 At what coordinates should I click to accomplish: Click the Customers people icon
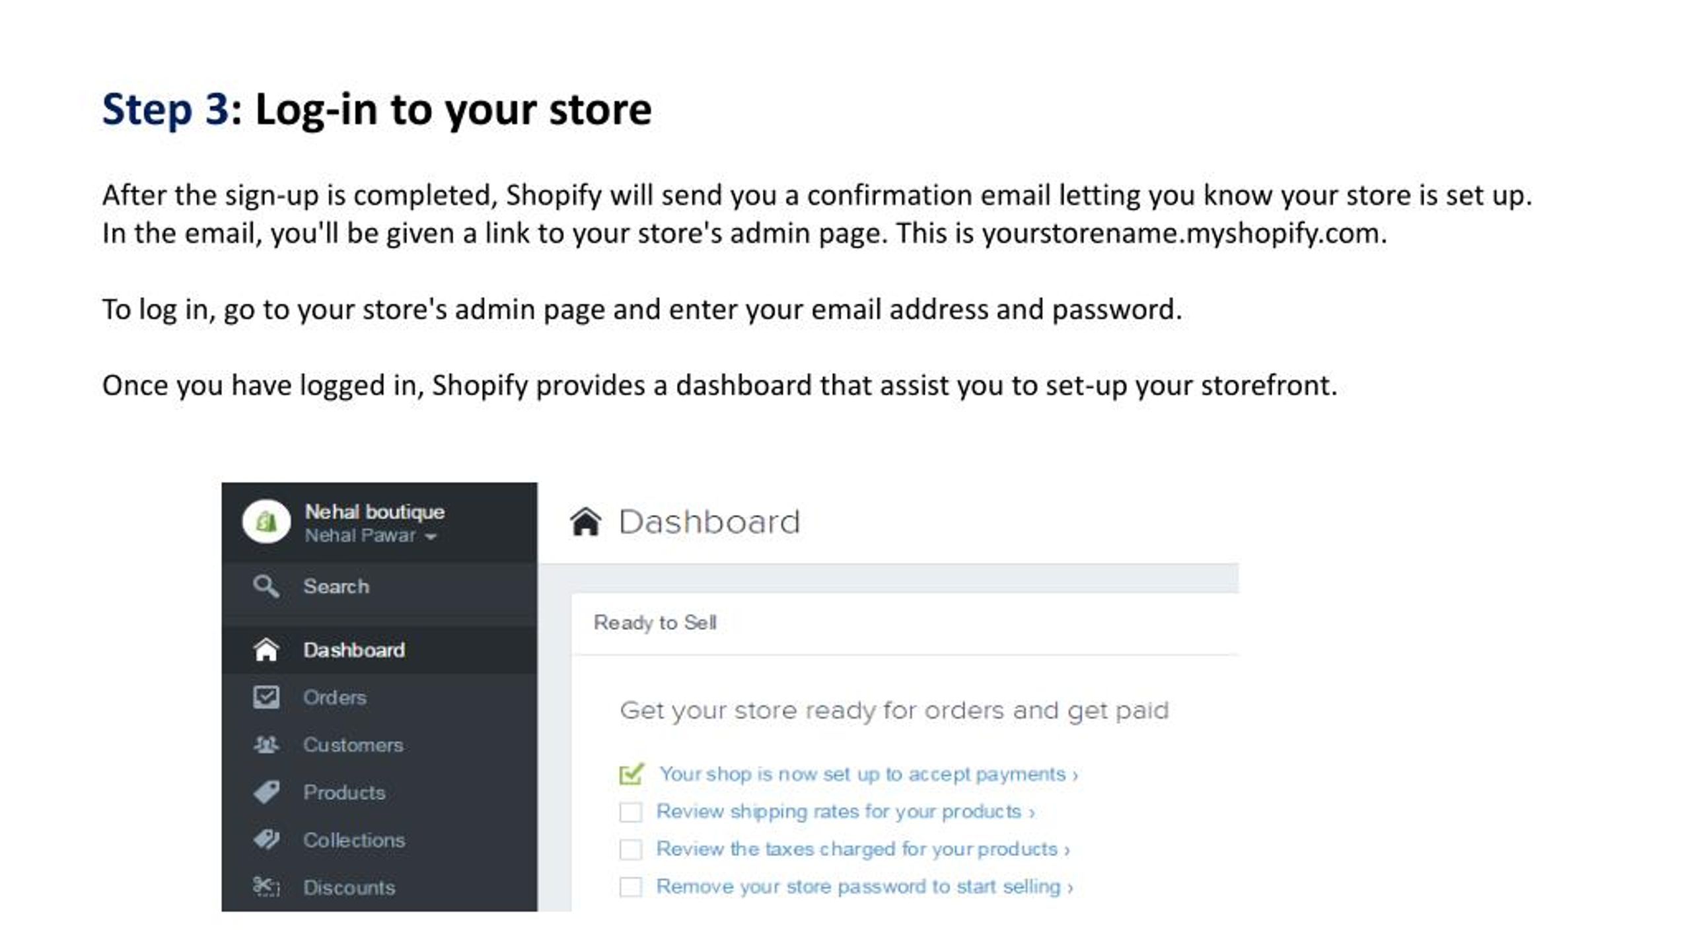click(266, 745)
